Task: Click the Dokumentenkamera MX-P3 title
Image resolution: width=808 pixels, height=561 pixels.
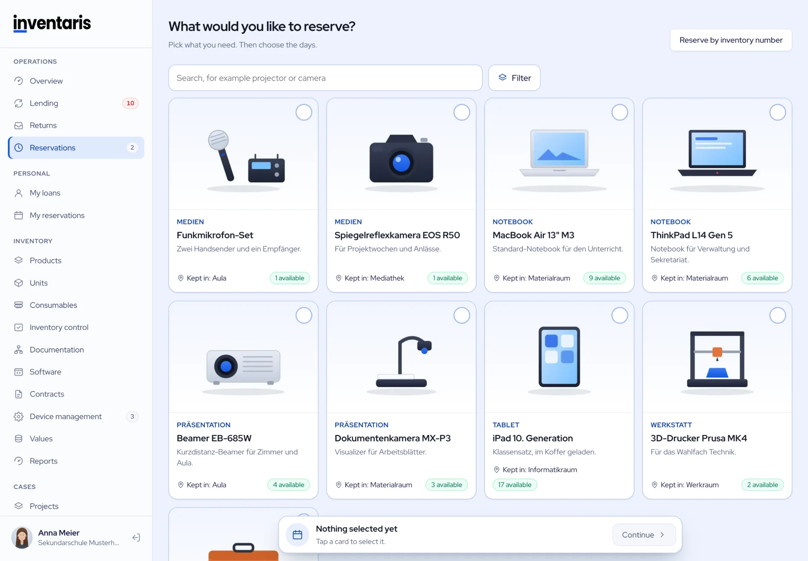Action: point(392,438)
